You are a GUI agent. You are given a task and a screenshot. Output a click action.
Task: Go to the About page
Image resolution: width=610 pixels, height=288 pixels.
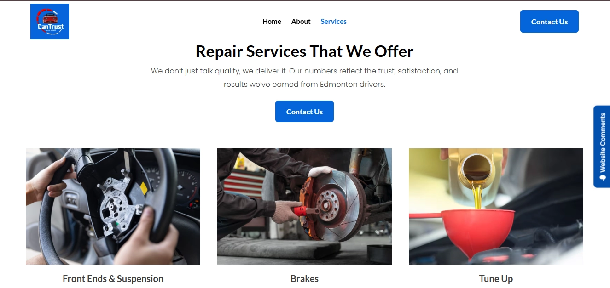coord(301,22)
